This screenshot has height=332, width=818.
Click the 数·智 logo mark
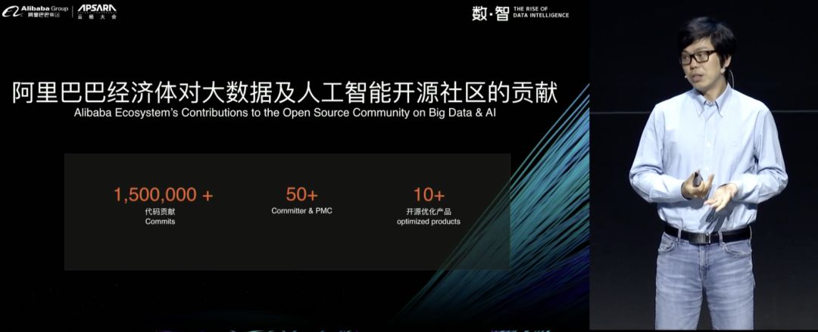click(490, 13)
